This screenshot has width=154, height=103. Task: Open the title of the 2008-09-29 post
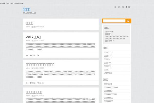tap(30, 23)
